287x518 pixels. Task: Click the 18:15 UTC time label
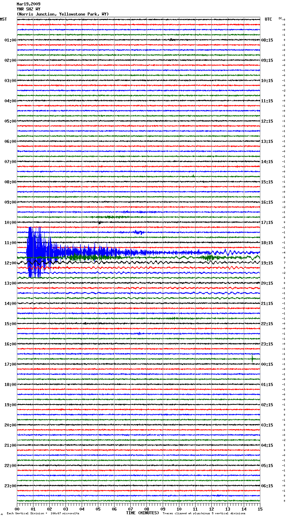267,243
